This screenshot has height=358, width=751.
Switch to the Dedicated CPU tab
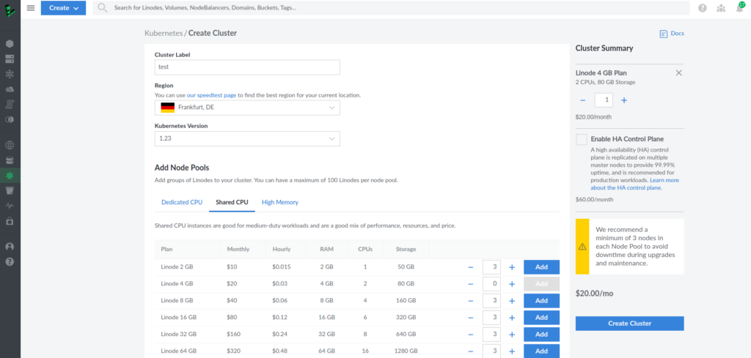(x=182, y=202)
